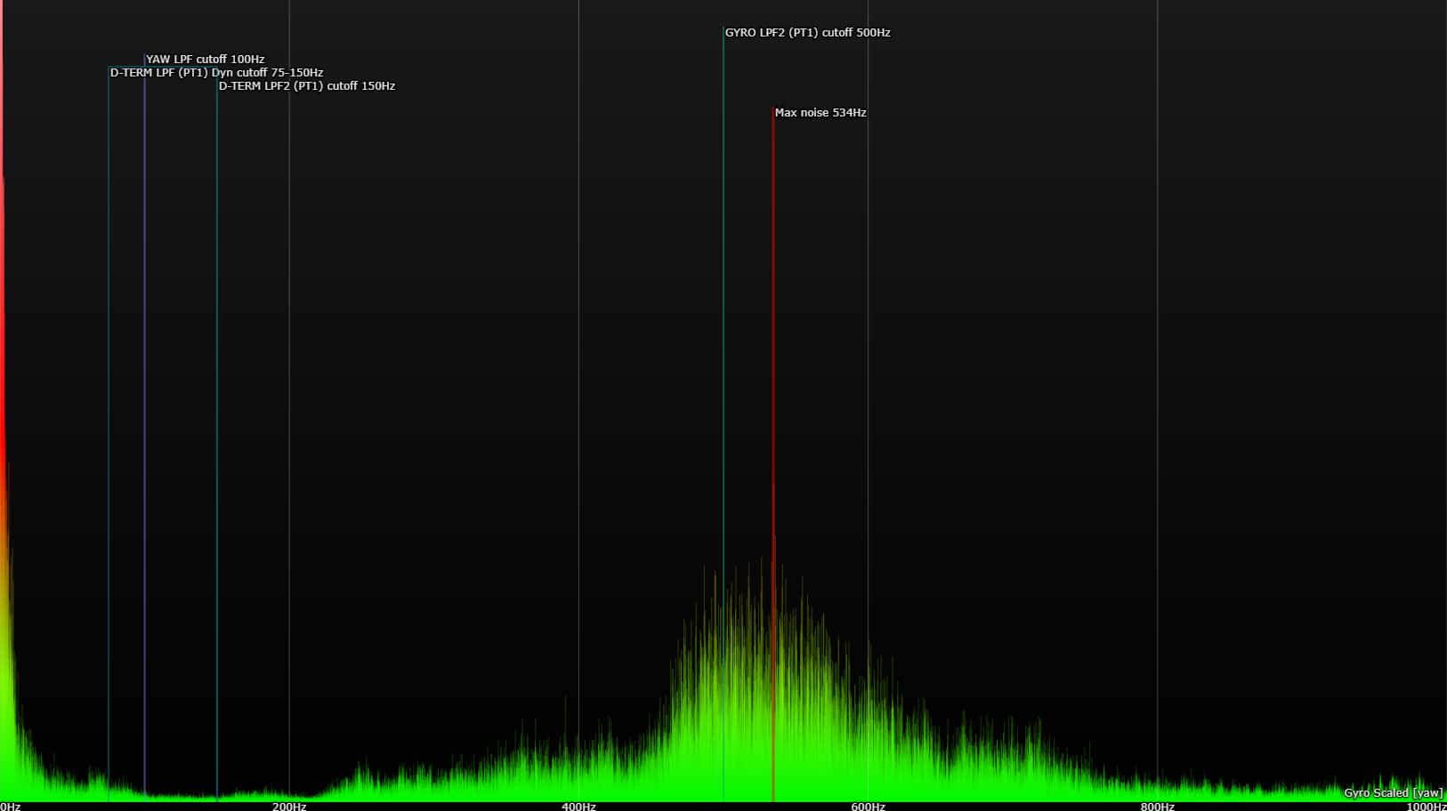This screenshot has height=811, width=1447.
Task: Select the 800Hz axis label
Action: [1157, 806]
